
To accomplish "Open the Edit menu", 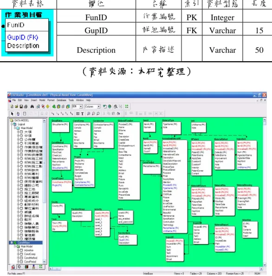I will (x=20, y=100).
